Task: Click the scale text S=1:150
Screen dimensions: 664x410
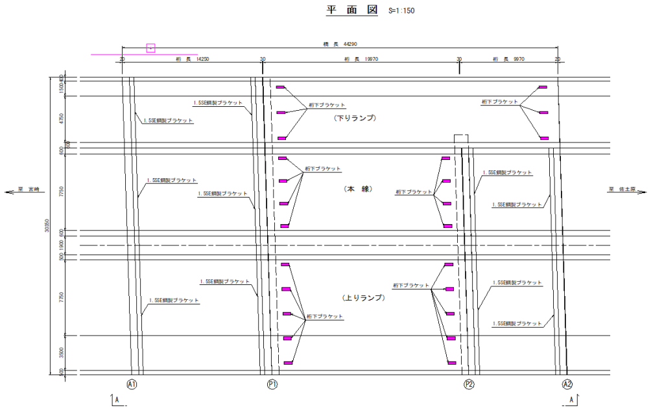Action: tap(401, 11)
